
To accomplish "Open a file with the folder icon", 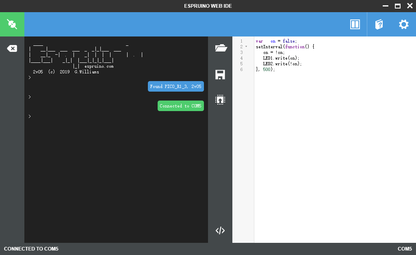I will (221, 48).
